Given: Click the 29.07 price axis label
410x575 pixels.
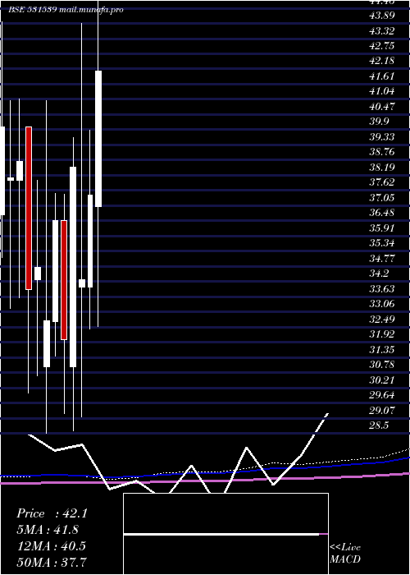Looking at the screenshot, I should pyautogui.click(x=382, y=411).
